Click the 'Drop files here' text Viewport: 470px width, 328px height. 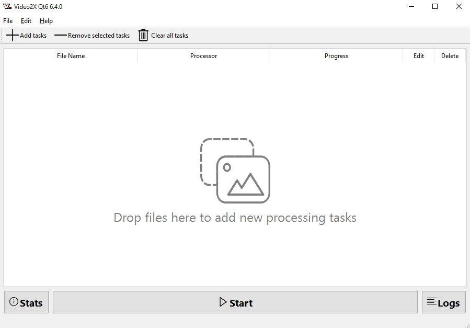235,218
